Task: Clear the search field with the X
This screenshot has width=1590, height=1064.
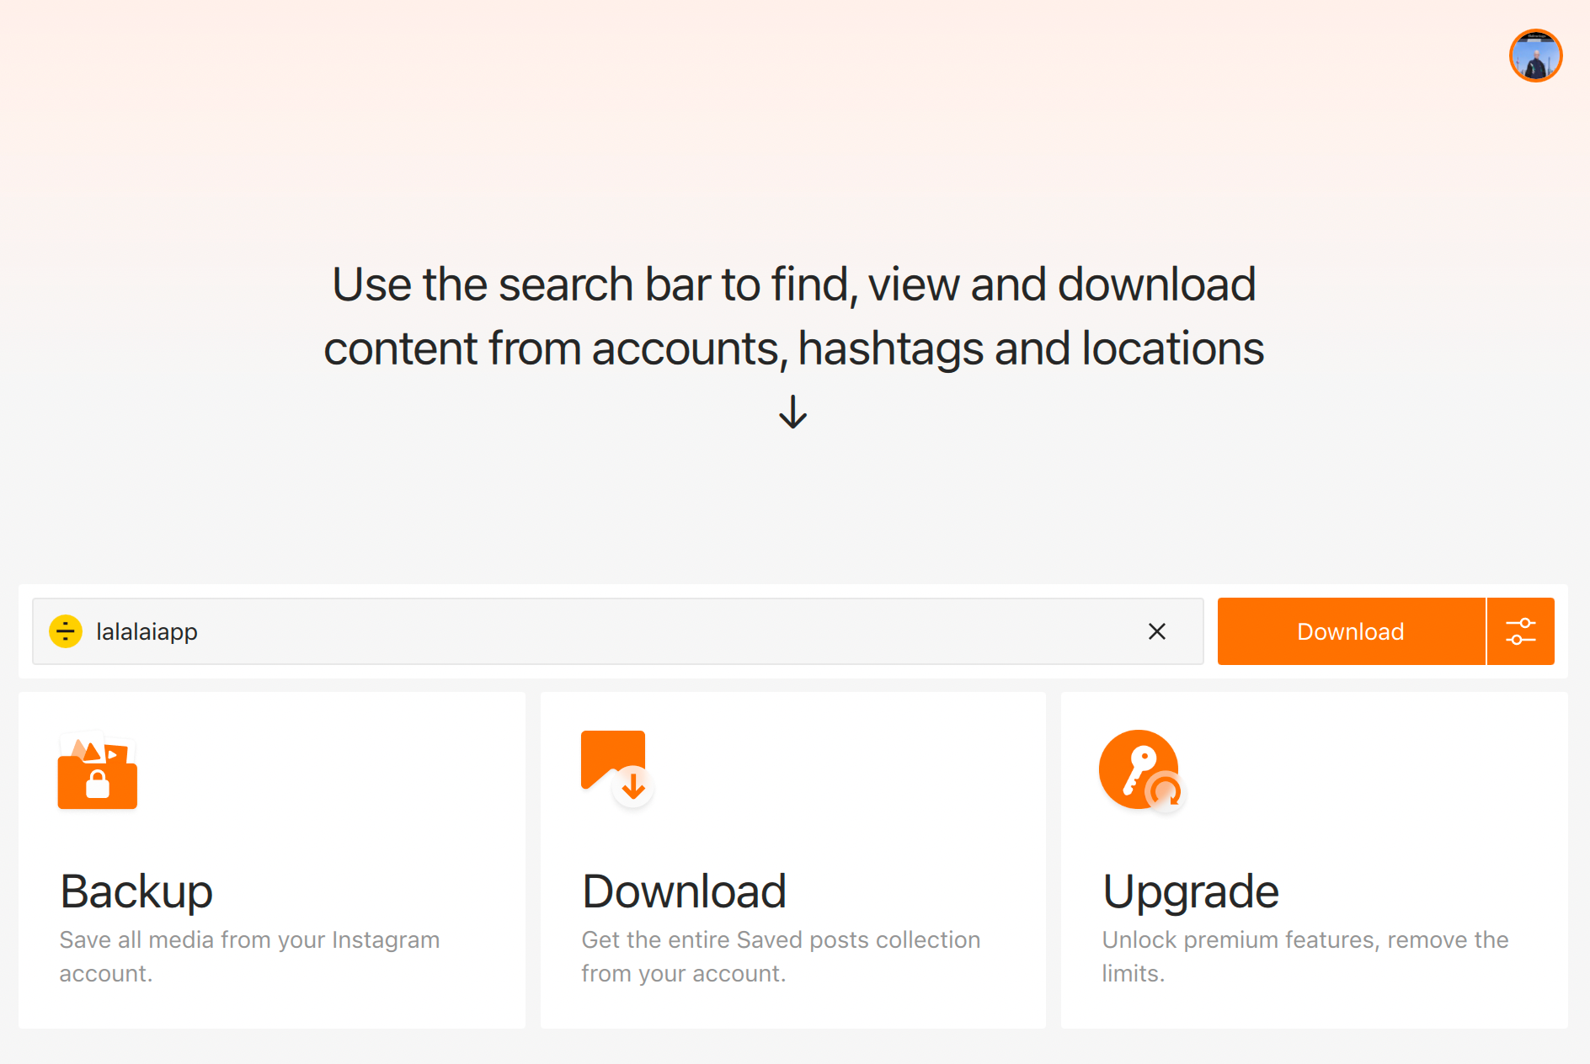Action: 1156,631
